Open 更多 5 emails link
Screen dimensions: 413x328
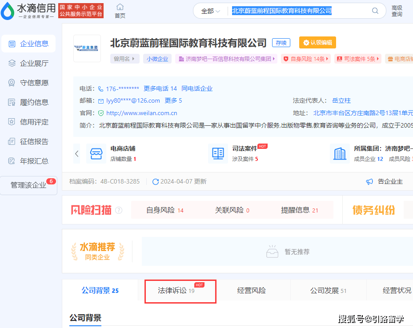pyautogui.click(x=173, y=100)
